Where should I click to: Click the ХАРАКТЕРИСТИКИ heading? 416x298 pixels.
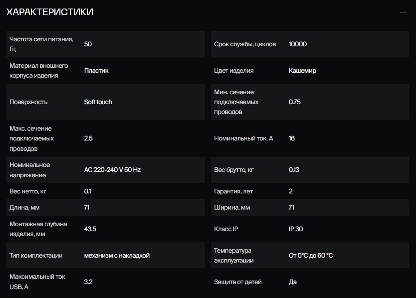tap(50, 12)
